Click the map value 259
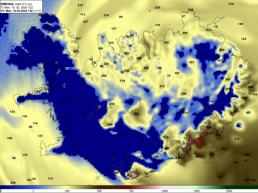The width and height of the screenshot is (258, 193). tap(184, 94)
